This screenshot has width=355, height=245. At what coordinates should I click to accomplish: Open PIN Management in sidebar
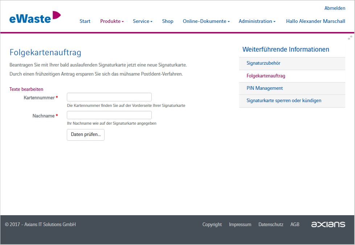click(292, 88)
